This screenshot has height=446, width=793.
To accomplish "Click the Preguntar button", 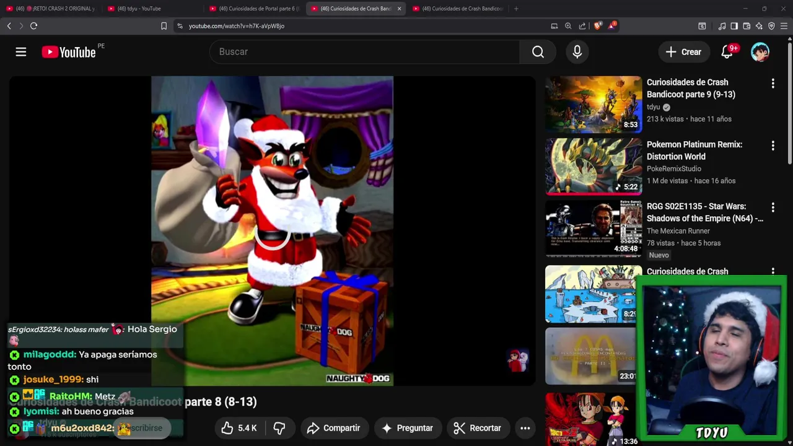I will 407,428.
